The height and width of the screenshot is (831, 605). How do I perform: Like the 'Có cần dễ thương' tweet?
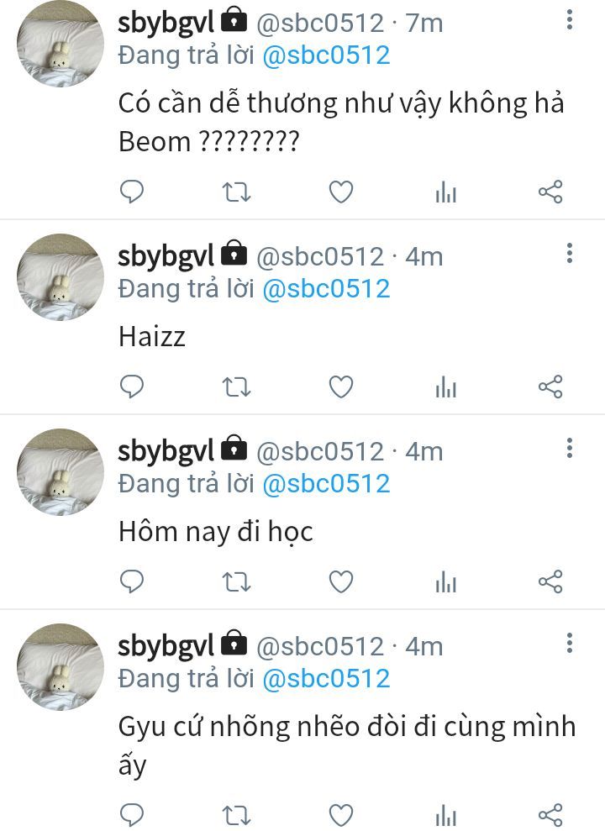(x=340, y=192)
